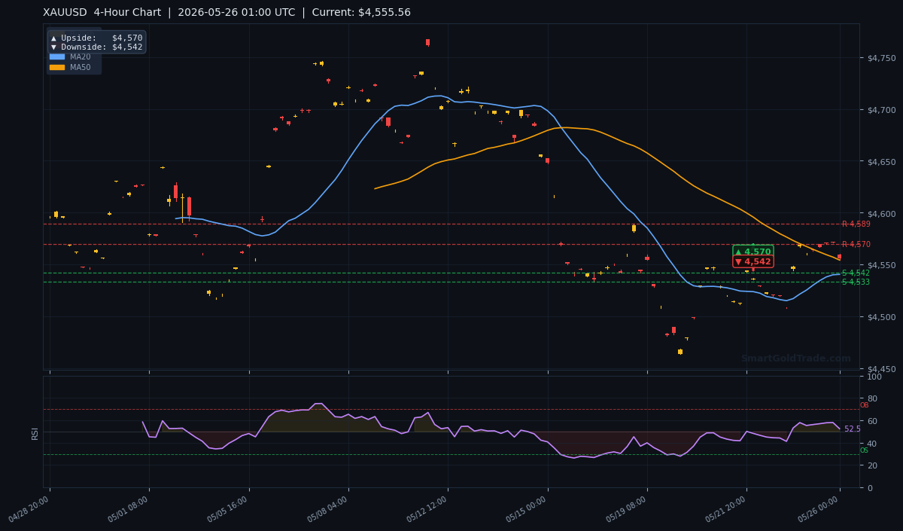Click the 05/05 16:00 date label
903x531 pixels.
click(228, 510)
